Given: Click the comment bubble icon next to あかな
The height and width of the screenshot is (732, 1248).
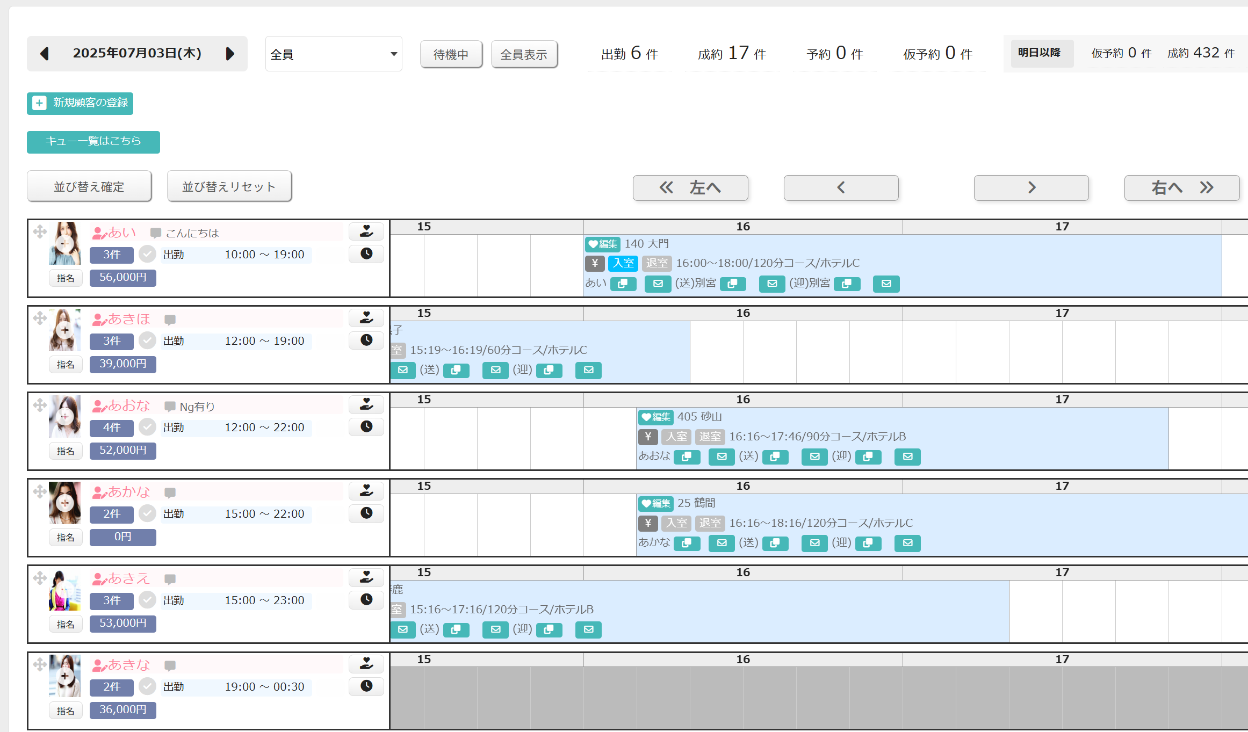Looking at the screenshot, I should 170,492.
